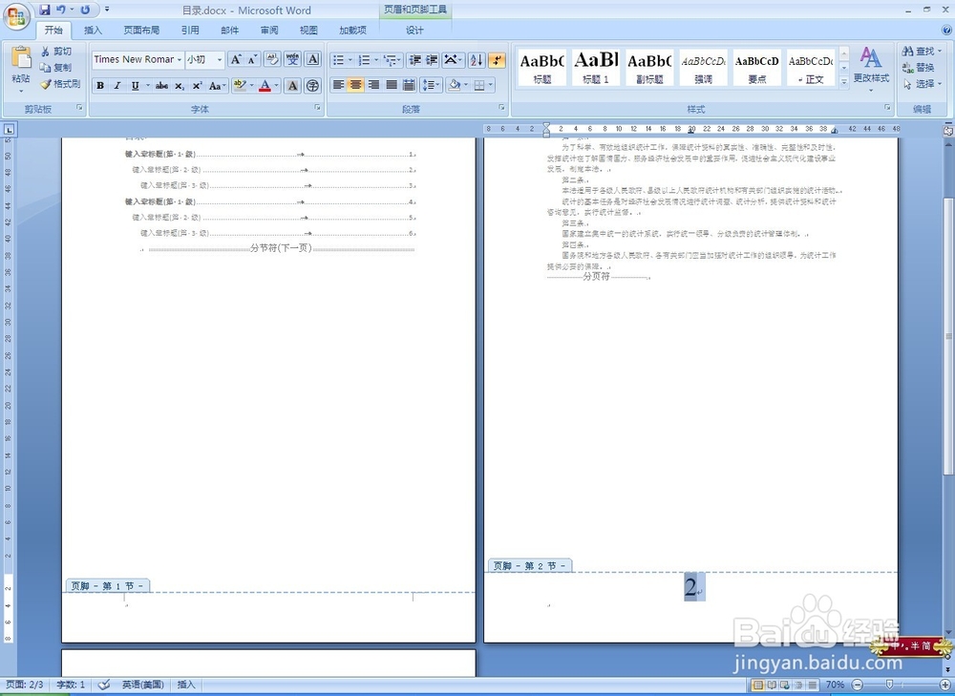This screenshot has height=696, width=955.
Task: Select the Format Painter brush
Action: point(46,84)
